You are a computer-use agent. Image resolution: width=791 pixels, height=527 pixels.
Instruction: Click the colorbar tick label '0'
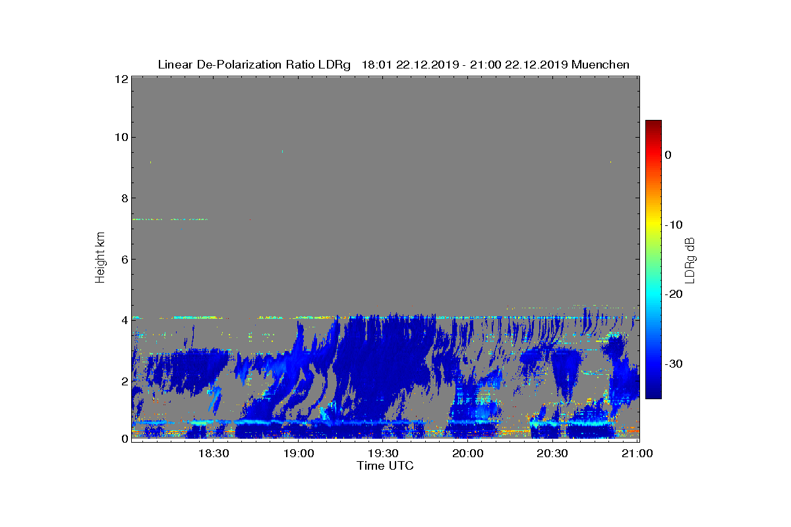tap(668, 155)
